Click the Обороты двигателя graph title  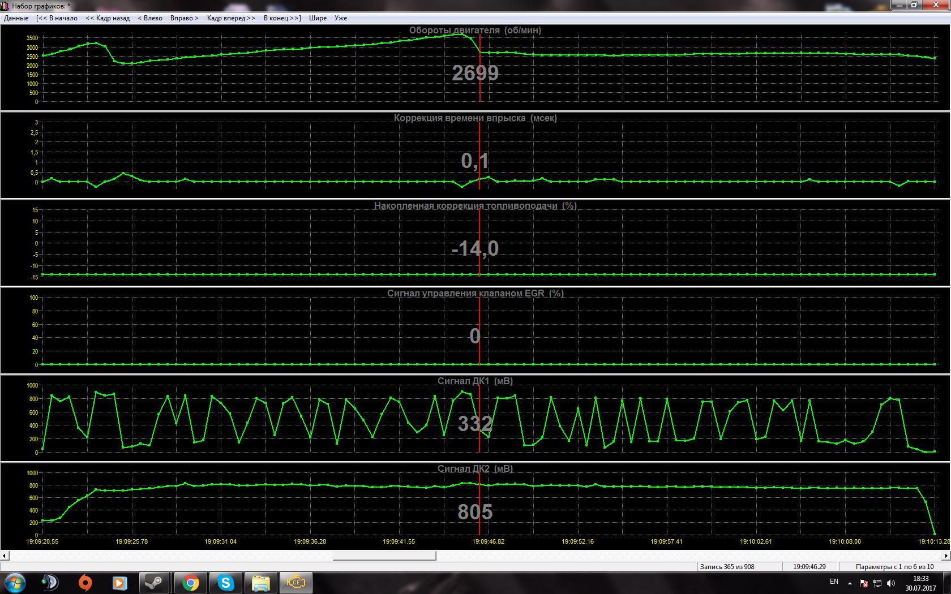pos(475,30)
